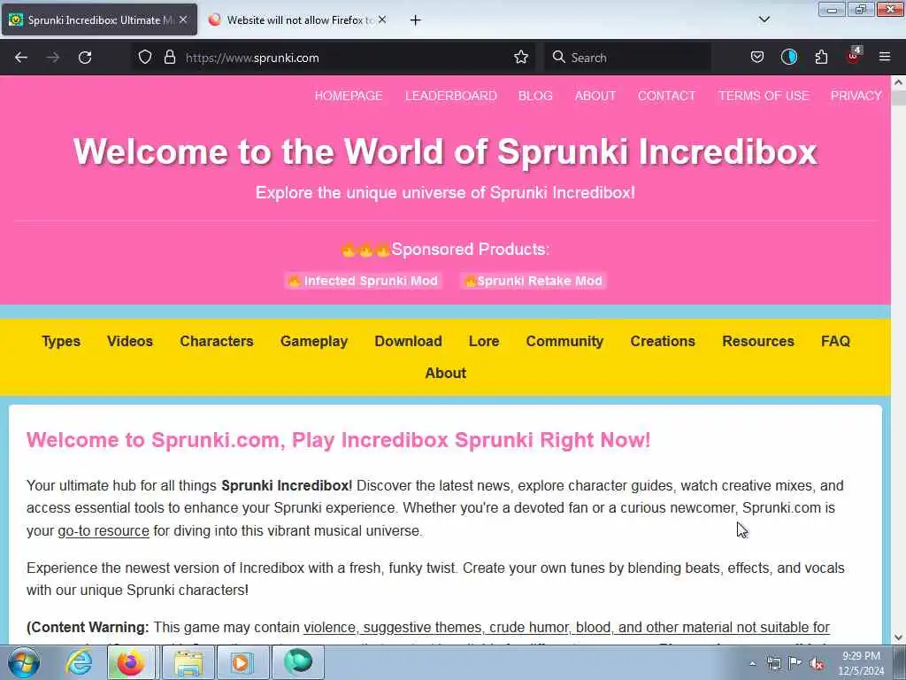Open the media player taskbar icon
The height and width of the screenshot is (680, 906).
point(241,662)
